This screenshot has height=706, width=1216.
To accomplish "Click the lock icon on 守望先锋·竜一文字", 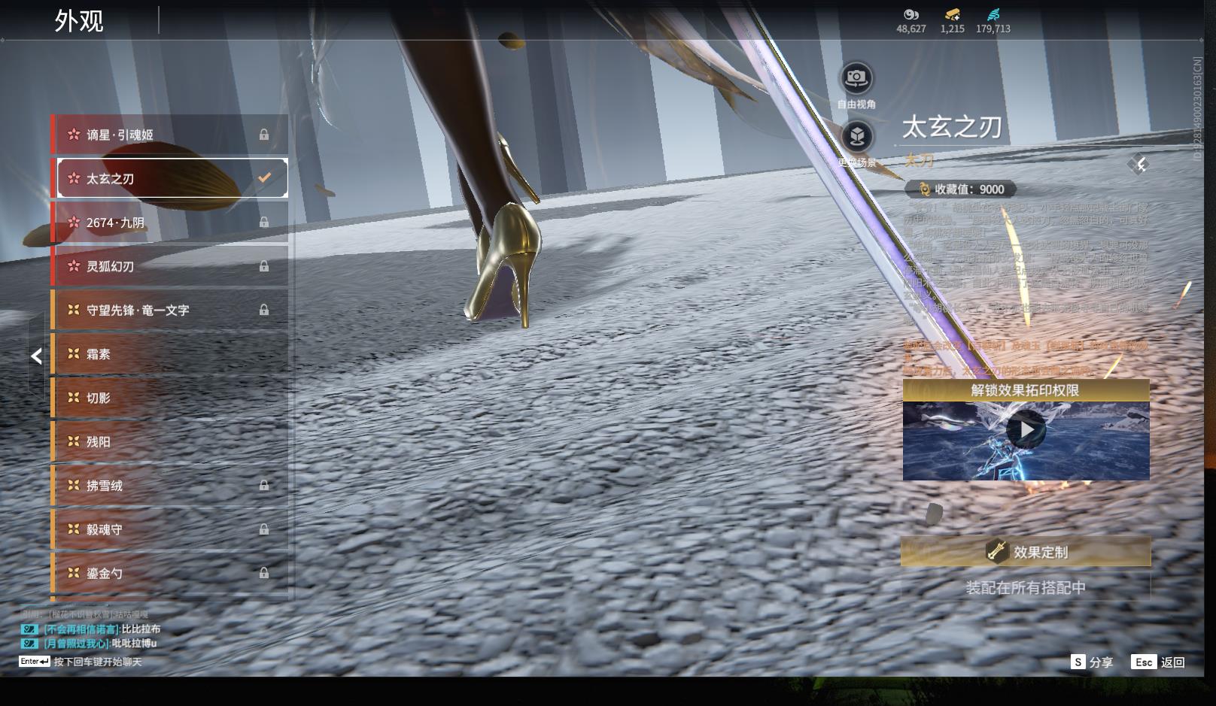I will click(264, 310).
